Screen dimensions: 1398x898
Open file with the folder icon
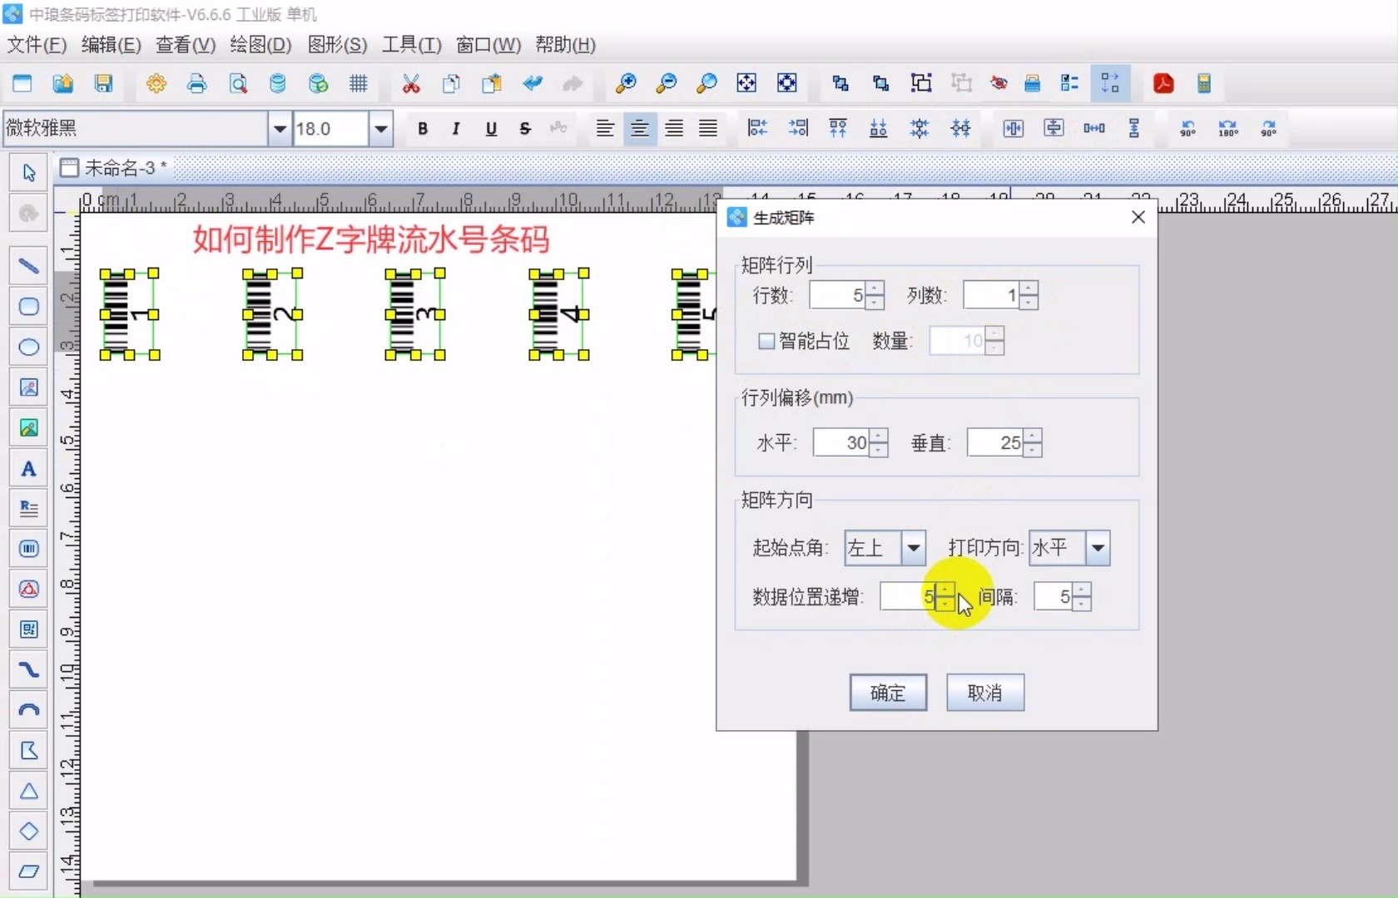(63, 83)
